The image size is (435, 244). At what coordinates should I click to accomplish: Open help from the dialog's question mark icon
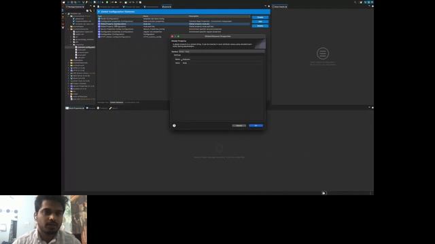174,125
